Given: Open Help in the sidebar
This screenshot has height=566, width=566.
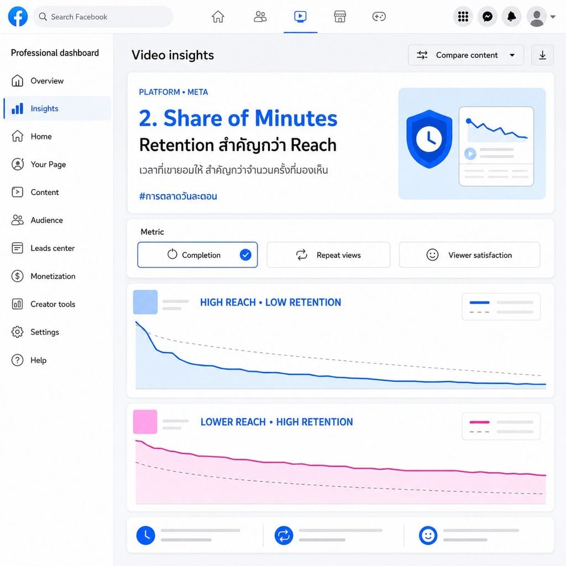Looking at the screenshot, I should [x=57, y=360].
